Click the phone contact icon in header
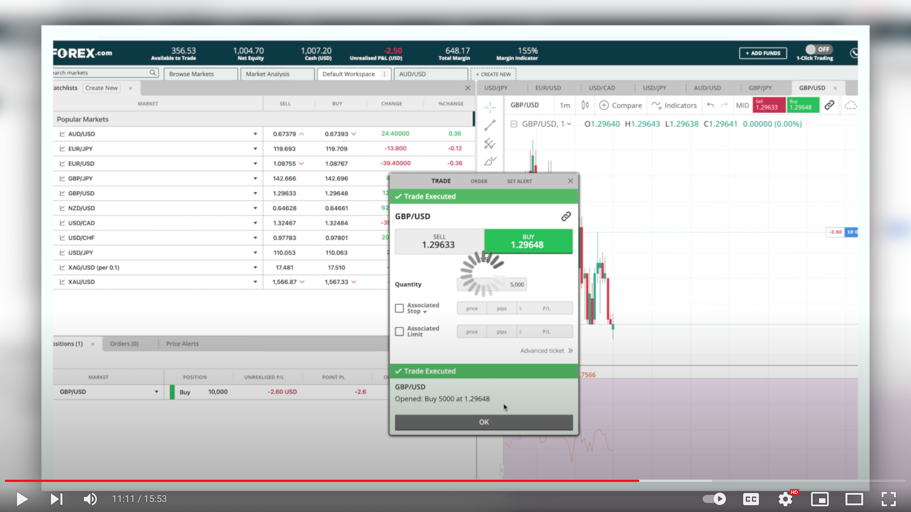Screen dimensions: 911x512 tap(854, 53)
